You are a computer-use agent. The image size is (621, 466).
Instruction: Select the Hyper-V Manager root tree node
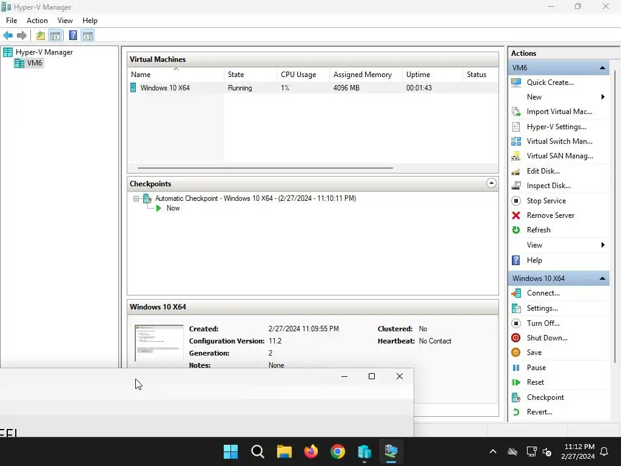[44, 52]
